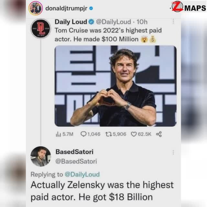Open the @DailyLoud handle in the header

click(x=114, y=22)
